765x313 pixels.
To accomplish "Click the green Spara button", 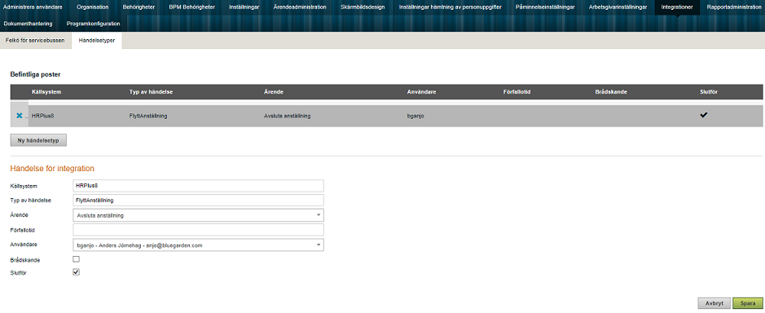I will tap(747, 302).
